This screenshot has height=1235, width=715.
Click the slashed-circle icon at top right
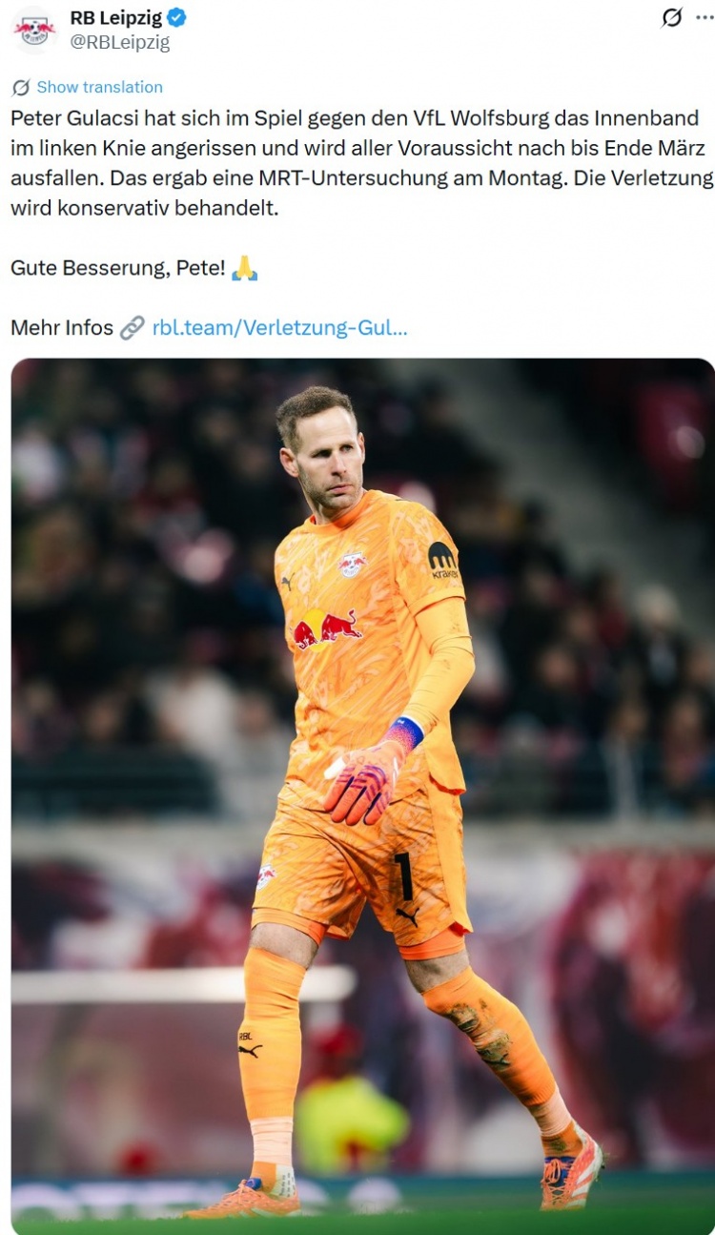(672, 18)
